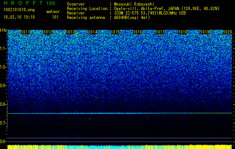Click the 1011 time marker
Screen dimensions: 235x149
[25, 32]
